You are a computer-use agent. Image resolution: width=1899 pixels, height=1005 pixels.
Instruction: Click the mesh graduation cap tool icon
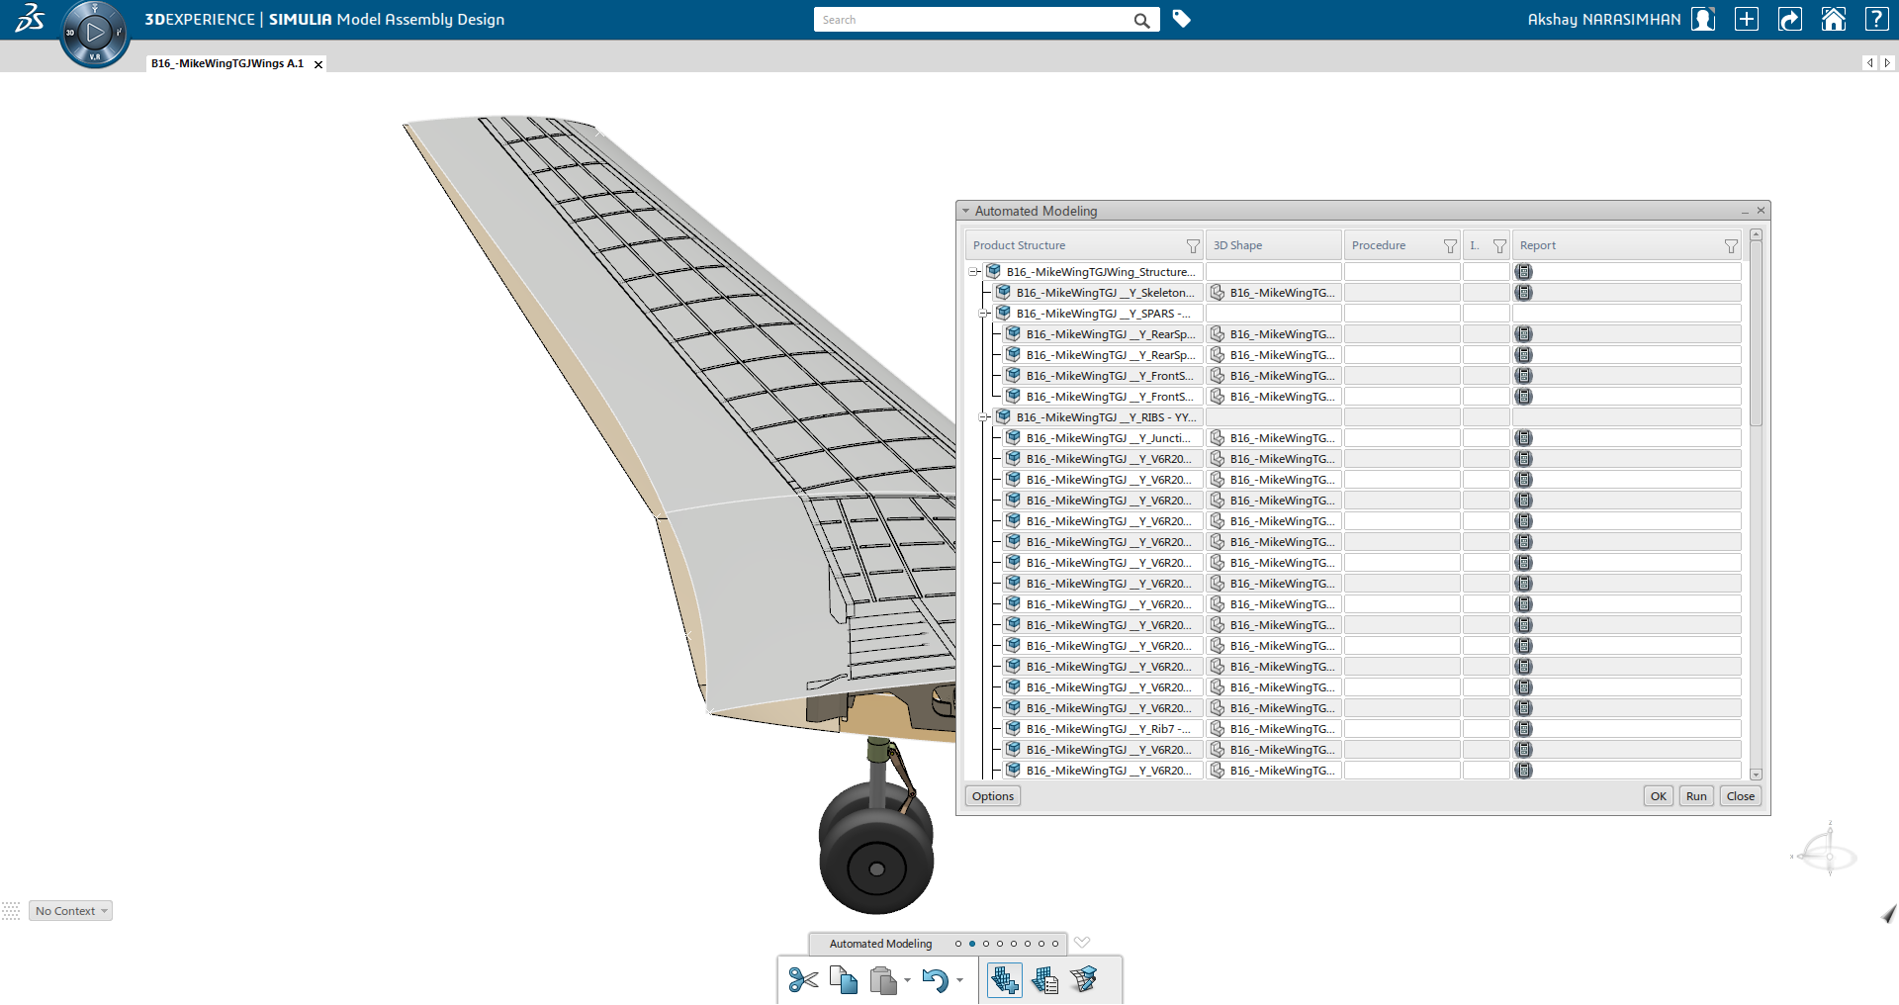(1084, 980)
